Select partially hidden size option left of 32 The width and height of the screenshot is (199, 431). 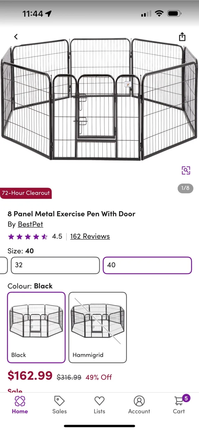click(3, 265)
